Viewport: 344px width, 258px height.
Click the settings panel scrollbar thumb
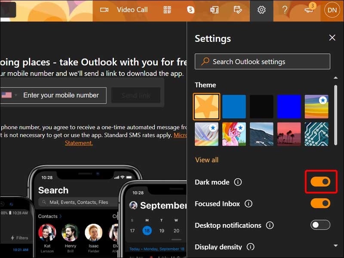(336, 115)
